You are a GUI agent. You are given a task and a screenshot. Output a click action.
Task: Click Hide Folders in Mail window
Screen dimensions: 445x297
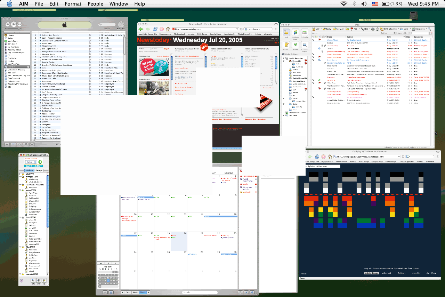pos(290,54)
